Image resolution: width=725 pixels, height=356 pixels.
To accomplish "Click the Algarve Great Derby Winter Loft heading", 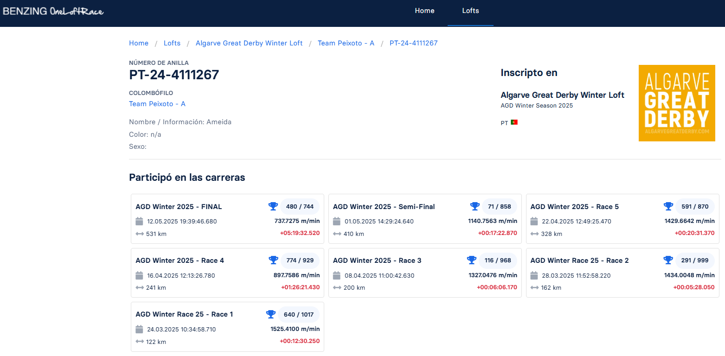I will tap(562, 95).
